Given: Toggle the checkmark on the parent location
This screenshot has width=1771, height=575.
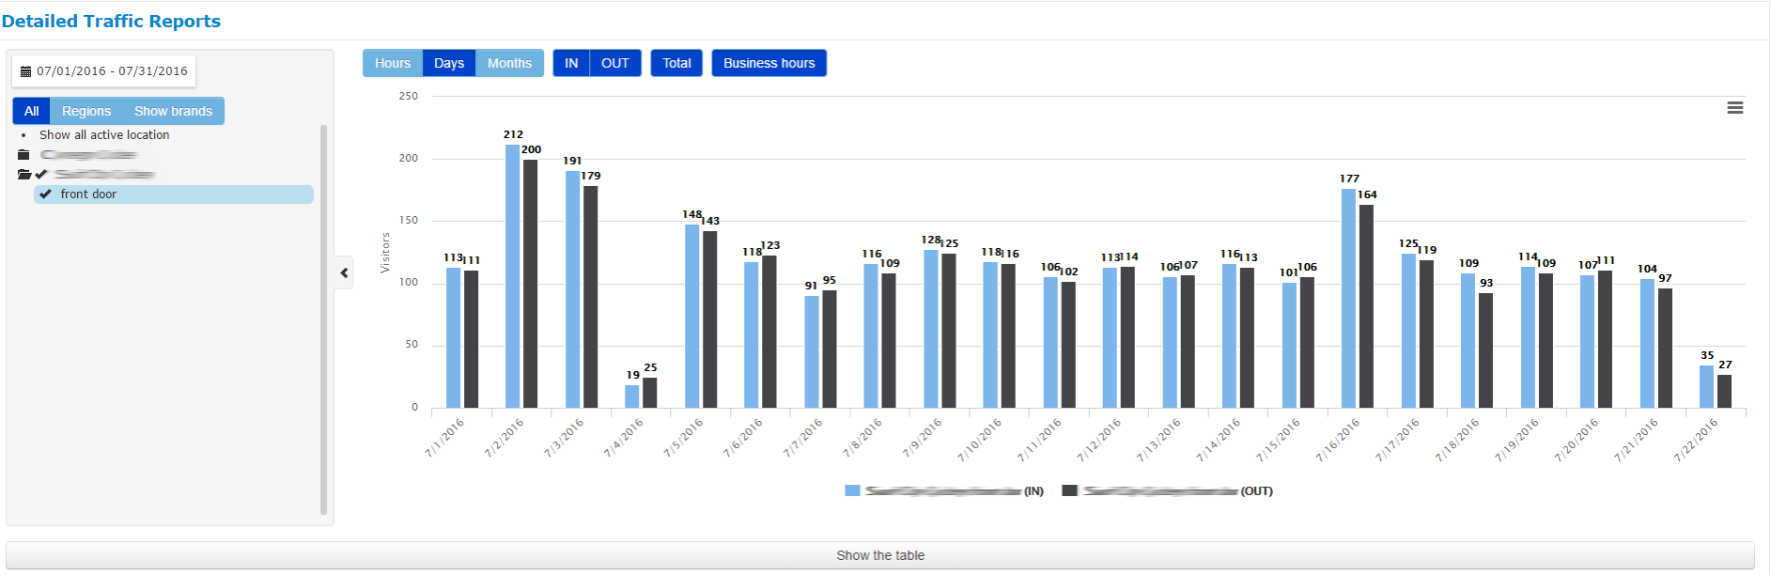Looking at the screenshot, I should coord(41,175).
